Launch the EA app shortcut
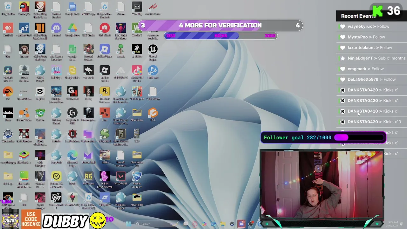This screenshot has height=229, width=407. (8, 94)
